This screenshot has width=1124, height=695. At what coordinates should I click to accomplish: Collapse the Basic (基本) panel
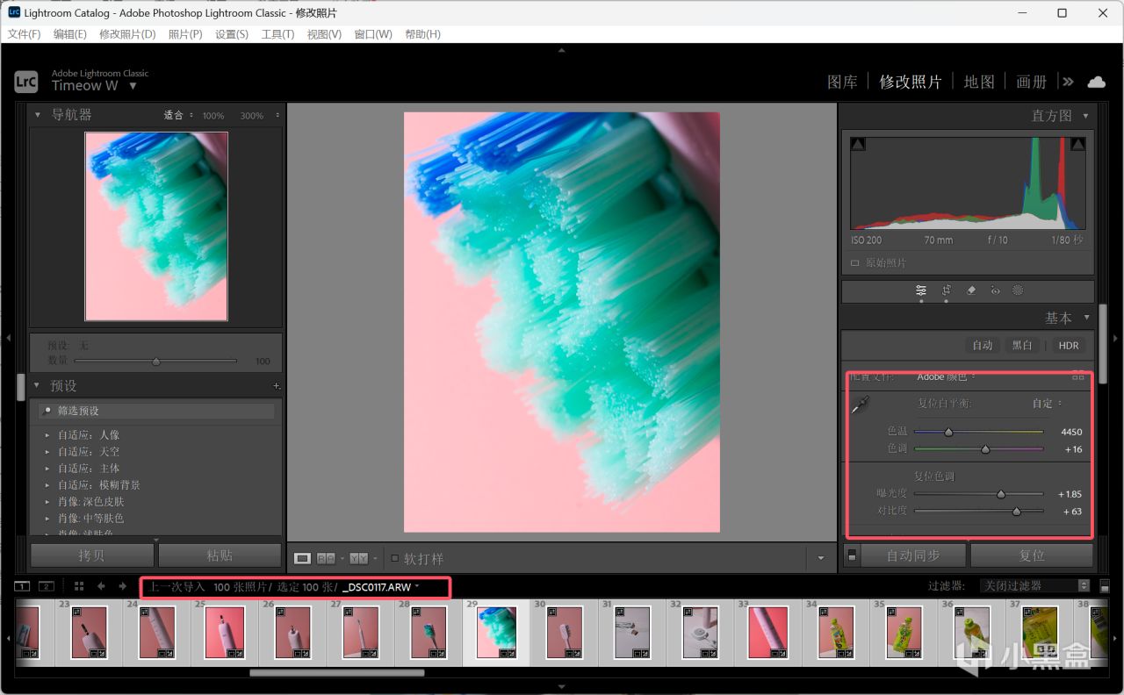(1087, 318)
